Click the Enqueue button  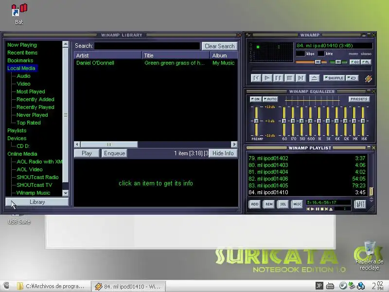tap(114, 153)
